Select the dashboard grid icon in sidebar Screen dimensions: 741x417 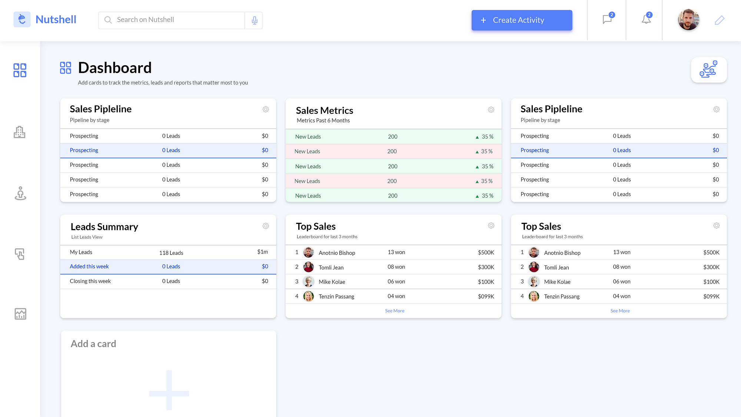(20, 70)
